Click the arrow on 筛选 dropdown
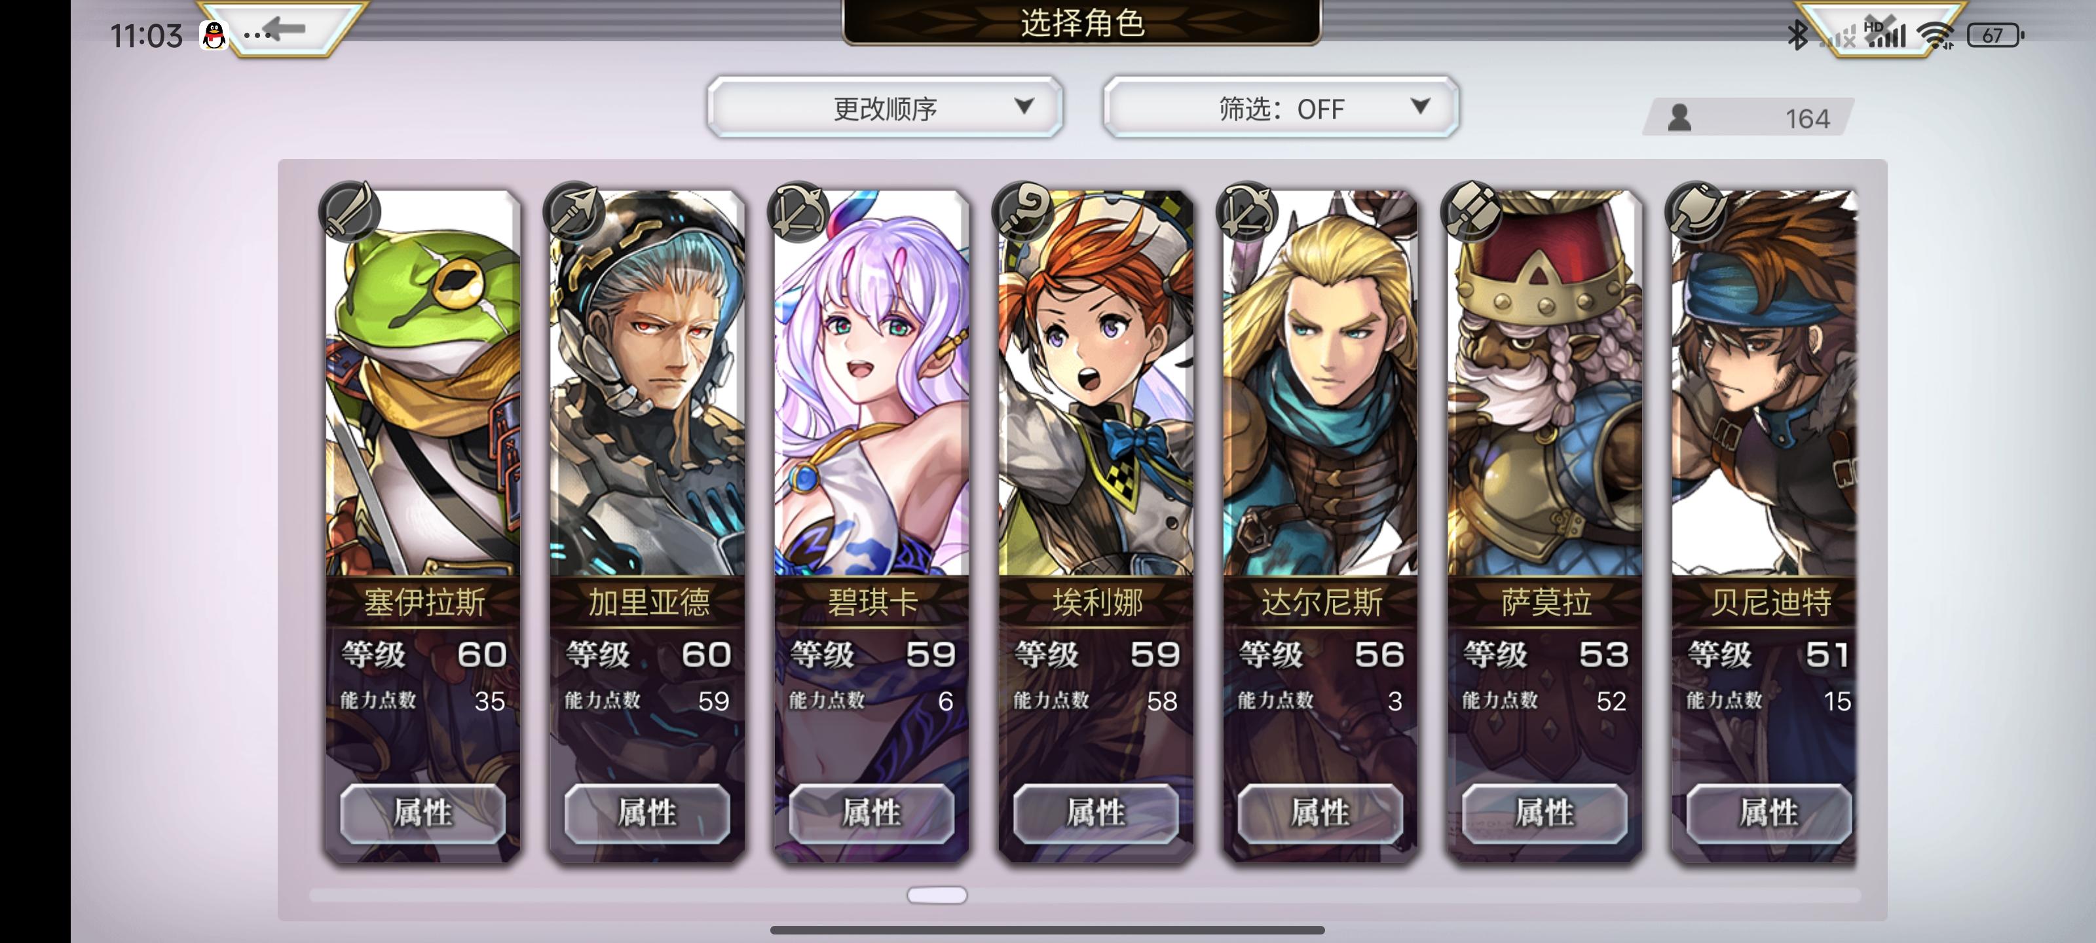Viewport: 2096px width, 943px height. [x=1420, y=106]
